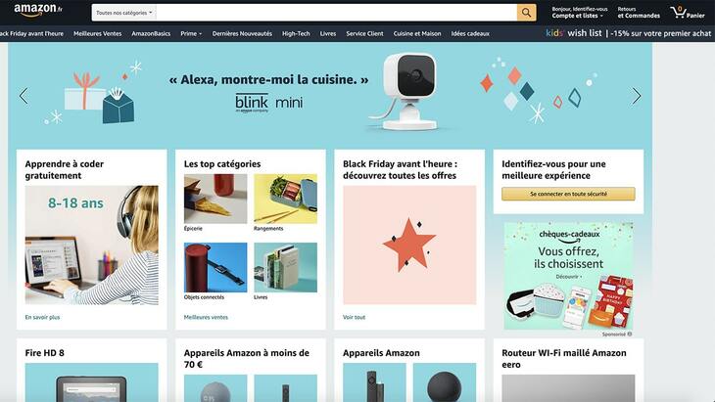Open the Objets connectés category image
This screenshot has width=715, height=402.
click(x=215, y=267)
